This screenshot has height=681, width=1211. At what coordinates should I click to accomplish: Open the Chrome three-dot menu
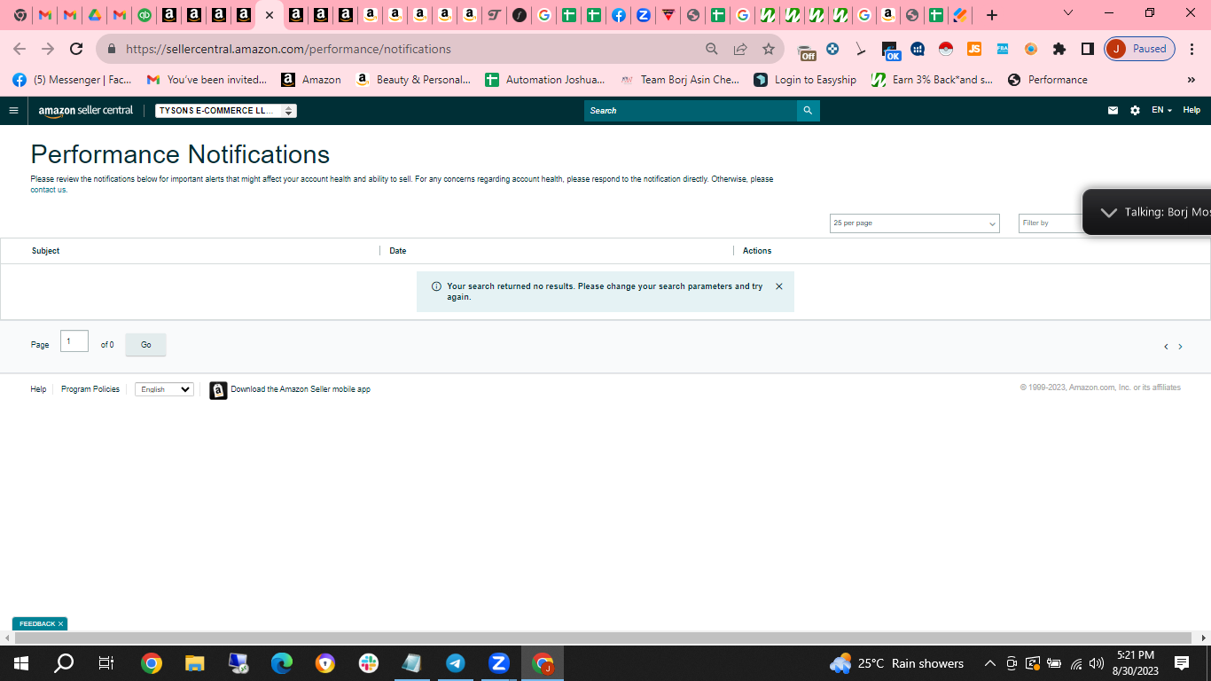point(1191,49)
